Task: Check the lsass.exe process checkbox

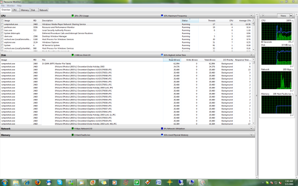Action: pyautogui.click(x=2, y=30)
